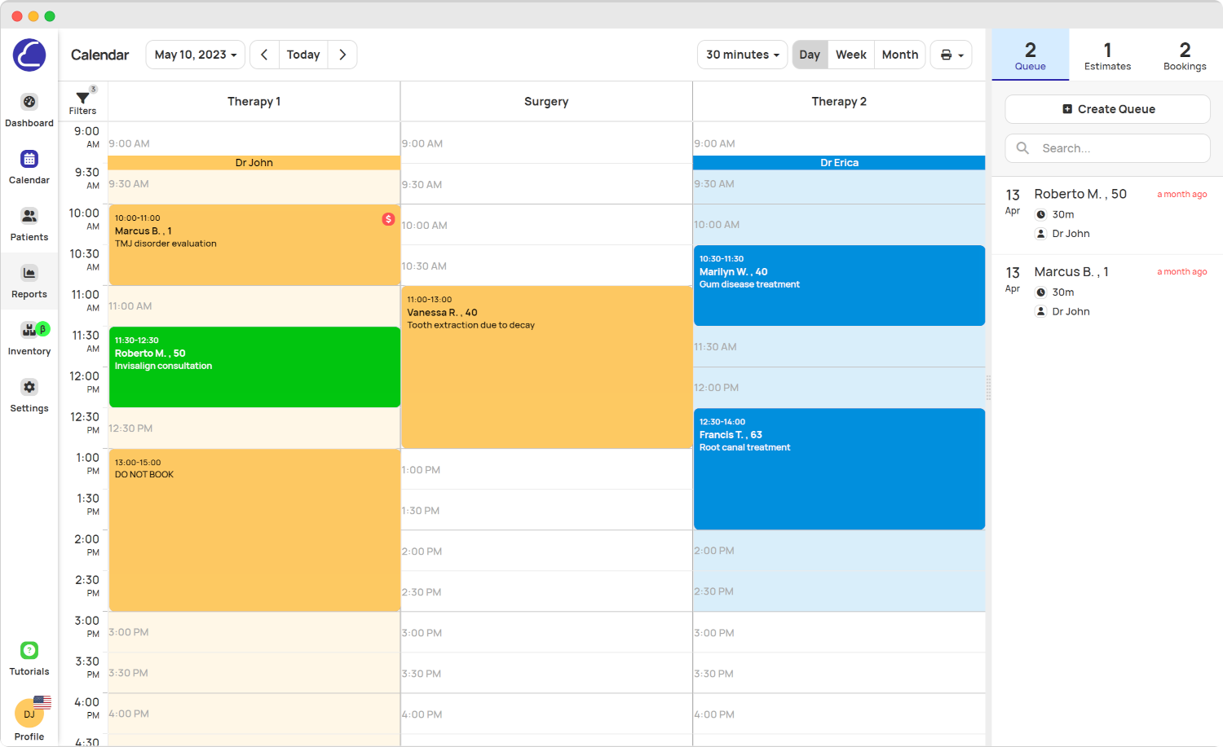Select the Estimates tab

point(1107,55)
